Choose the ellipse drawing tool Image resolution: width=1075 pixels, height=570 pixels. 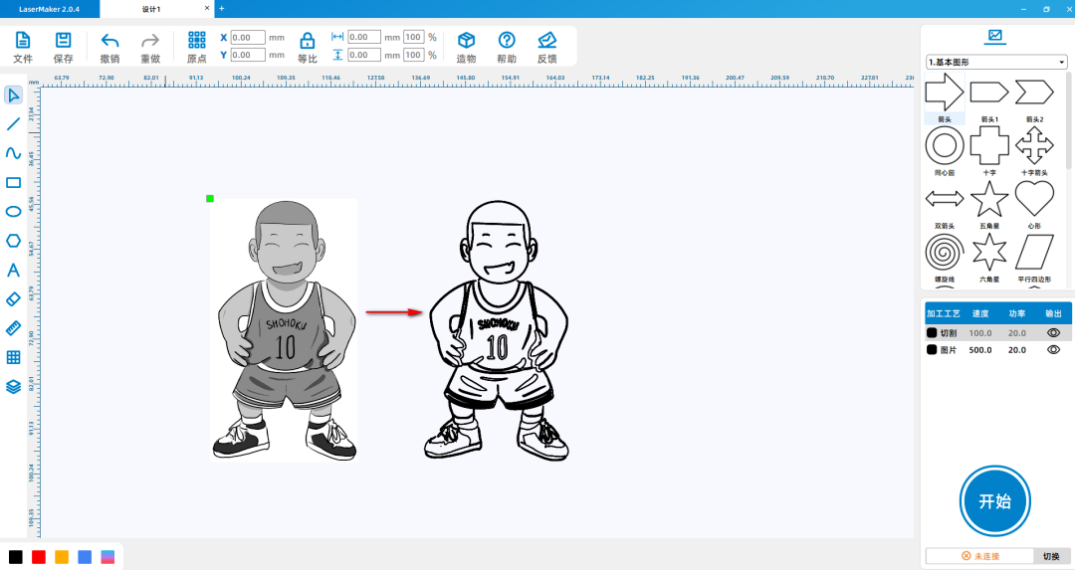tap(13, 211)
